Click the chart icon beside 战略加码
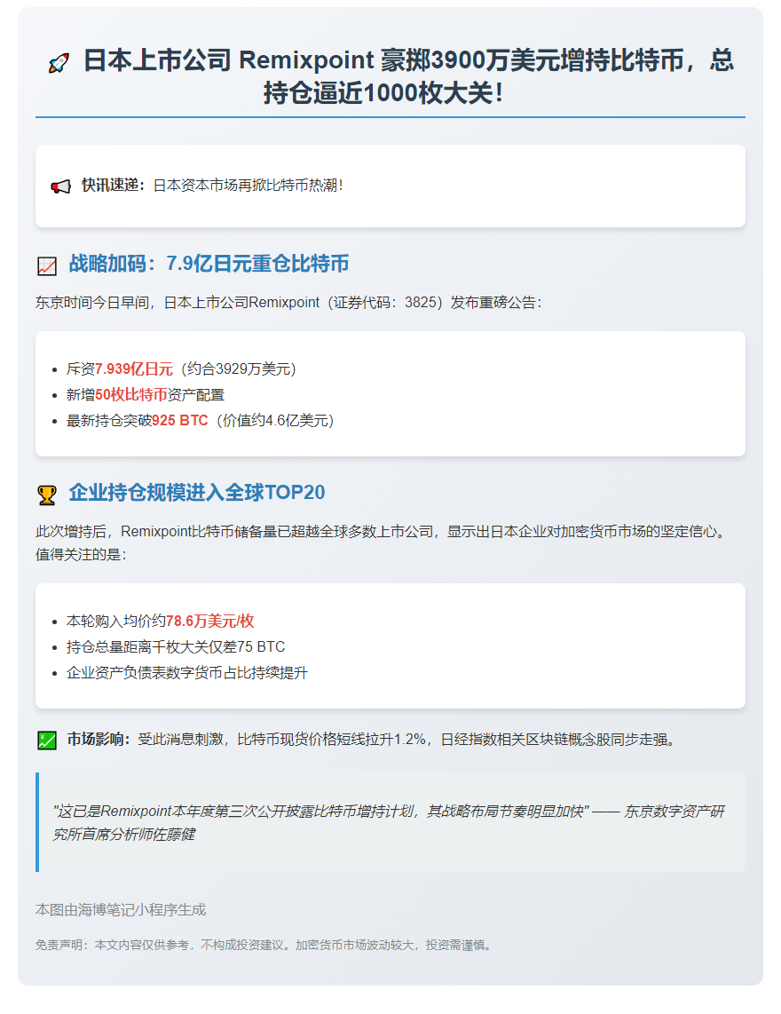781x1014 pixels. coord(47,265)
